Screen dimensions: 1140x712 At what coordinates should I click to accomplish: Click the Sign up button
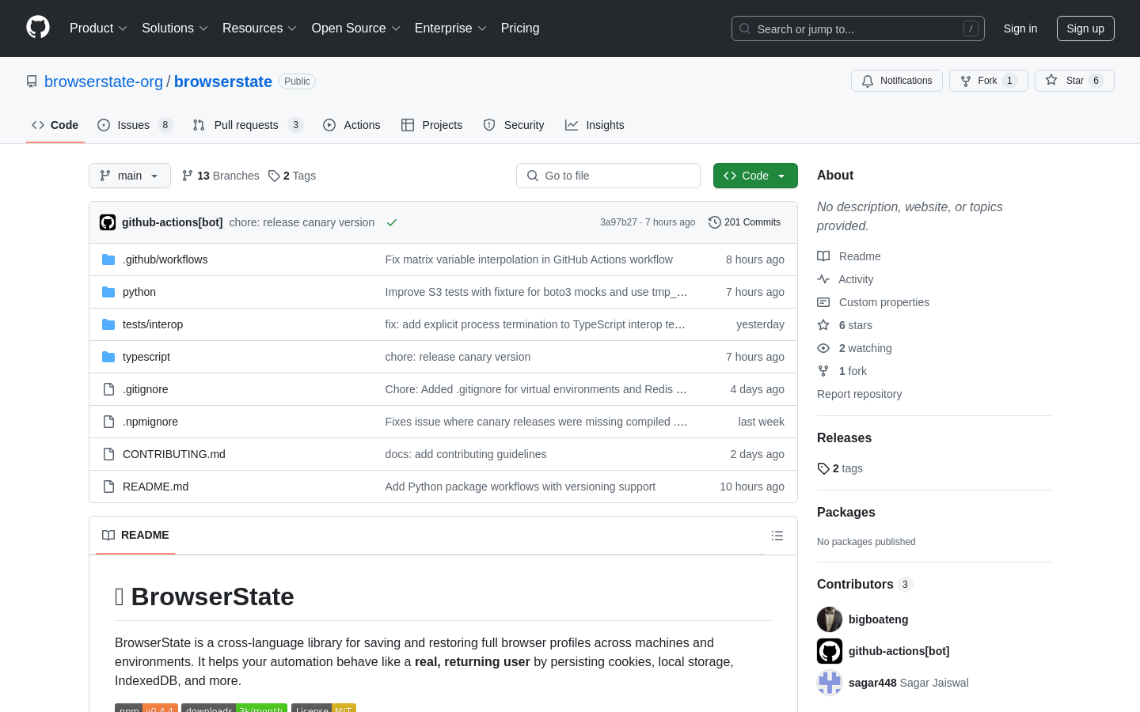point(1085,28)
